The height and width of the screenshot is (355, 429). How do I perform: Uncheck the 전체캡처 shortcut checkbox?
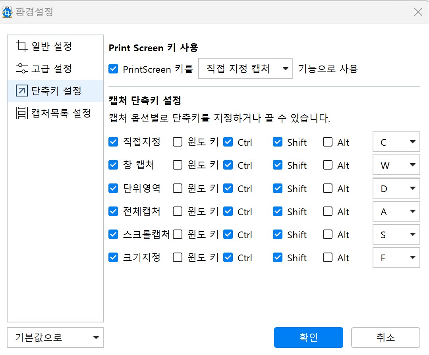(113, 211)
